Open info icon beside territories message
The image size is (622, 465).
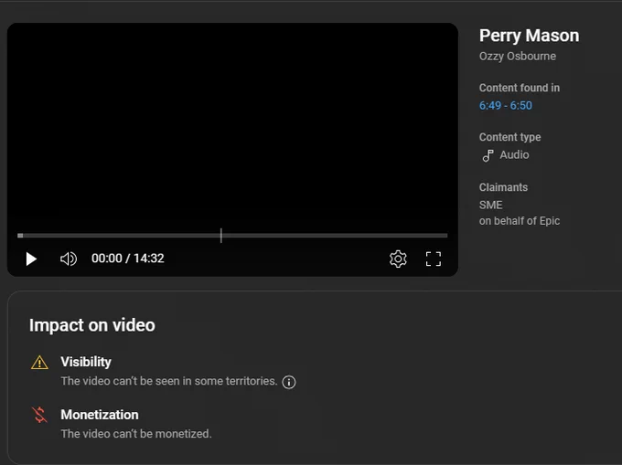point(289,382)
